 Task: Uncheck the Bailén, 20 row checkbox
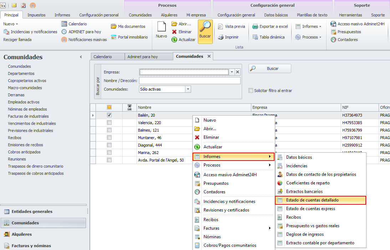tap(109, 115)
